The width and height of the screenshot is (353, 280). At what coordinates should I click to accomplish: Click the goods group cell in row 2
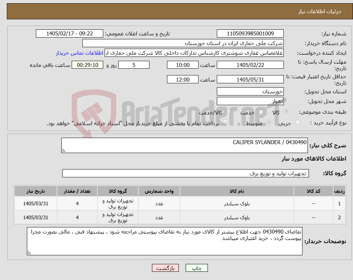click(118, 217)
